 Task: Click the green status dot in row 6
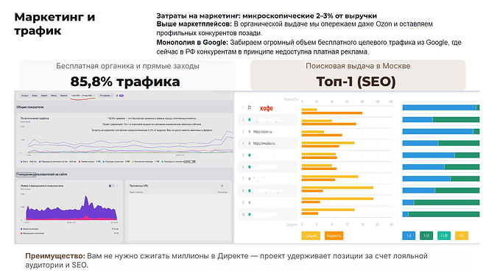click(250, 167)
